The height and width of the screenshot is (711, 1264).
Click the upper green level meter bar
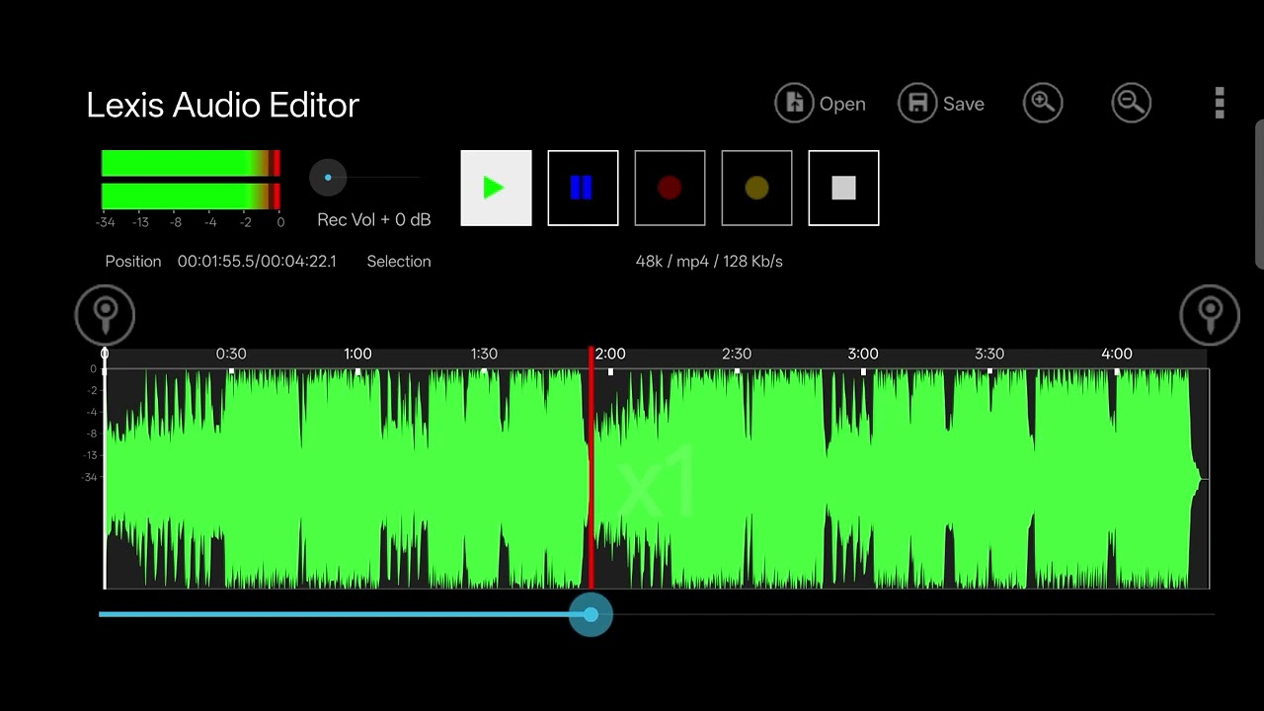191,163
